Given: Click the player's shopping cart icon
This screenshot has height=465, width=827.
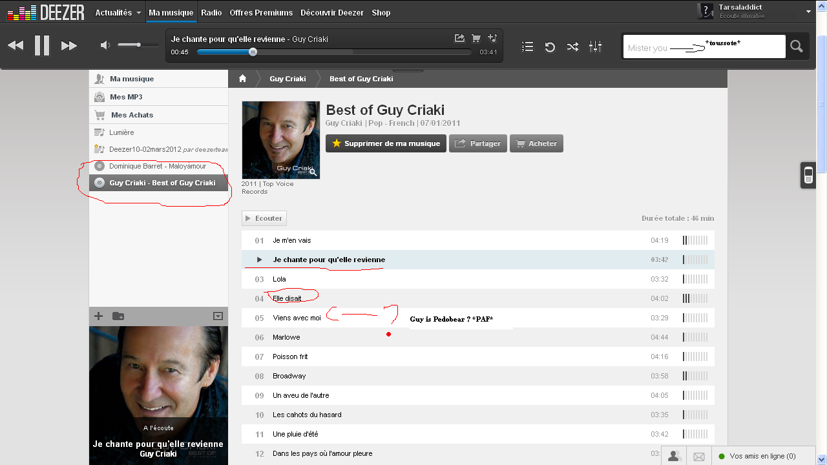Looking at the screenshot, I should tap(476, 38).
